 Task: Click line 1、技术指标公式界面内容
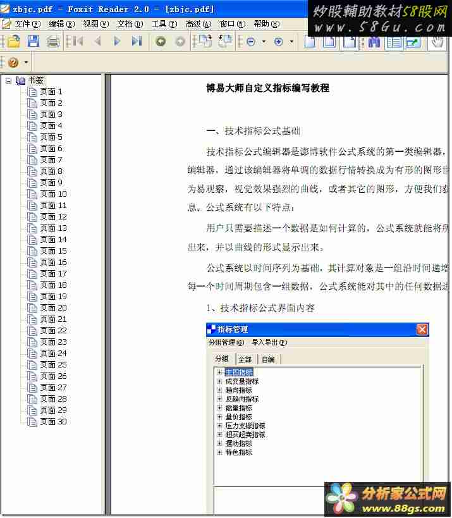[x=260, y=308]
